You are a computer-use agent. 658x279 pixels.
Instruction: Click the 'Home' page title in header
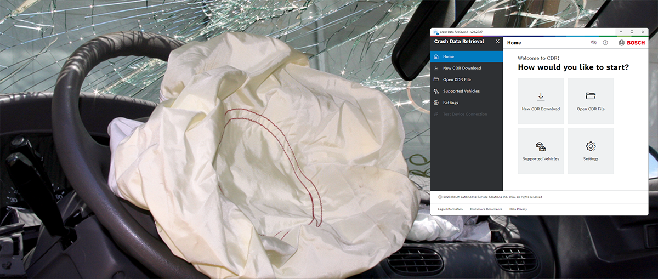click(x=514, y=42)
